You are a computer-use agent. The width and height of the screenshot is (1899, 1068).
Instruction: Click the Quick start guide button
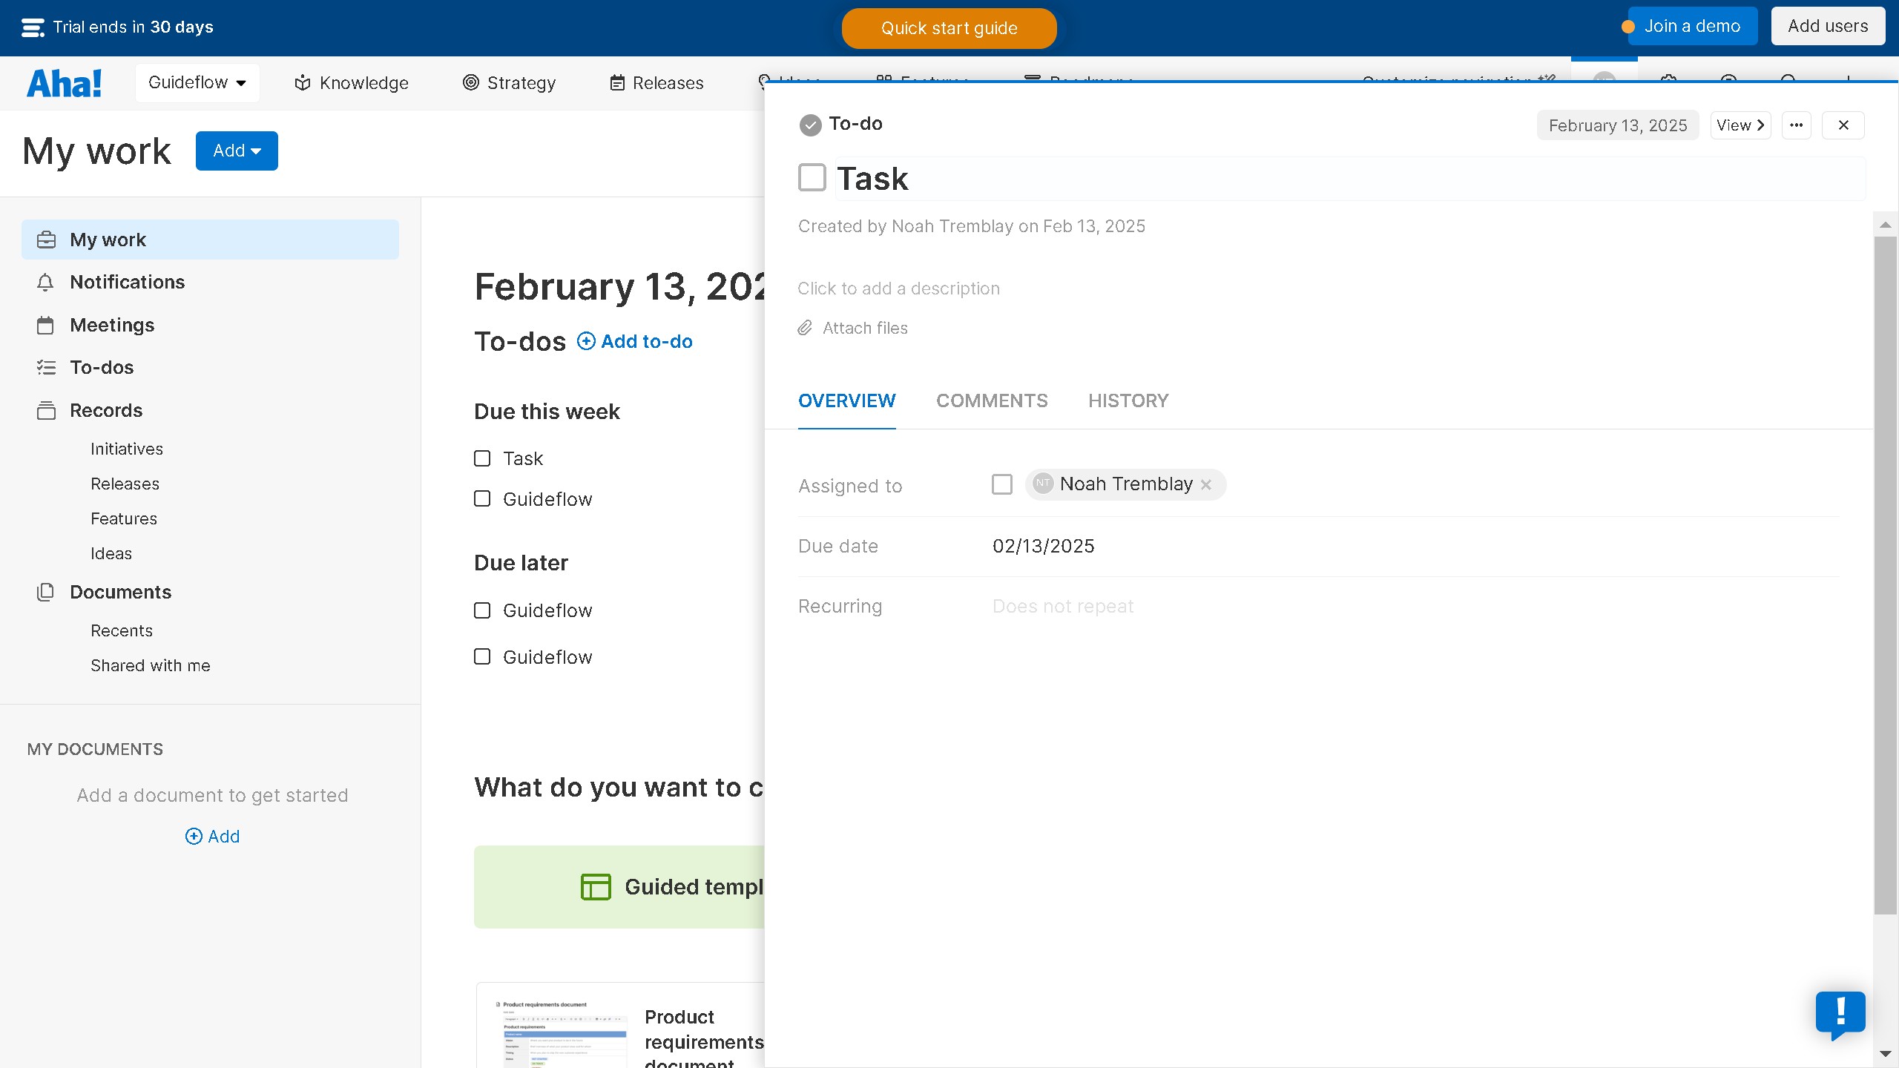949,28
